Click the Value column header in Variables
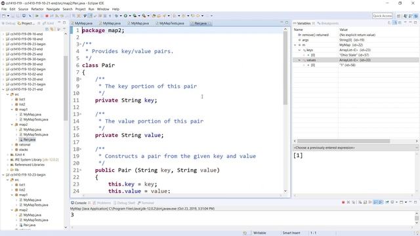Viewport: 420px width, 236px height. (x=343, y=29)
